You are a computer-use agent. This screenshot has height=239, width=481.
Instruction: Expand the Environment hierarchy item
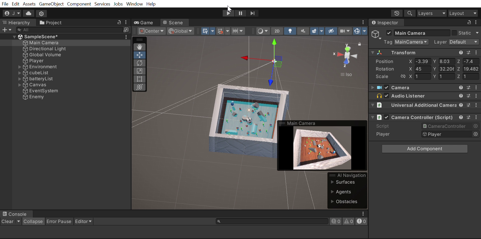click(x=20, y=67)
